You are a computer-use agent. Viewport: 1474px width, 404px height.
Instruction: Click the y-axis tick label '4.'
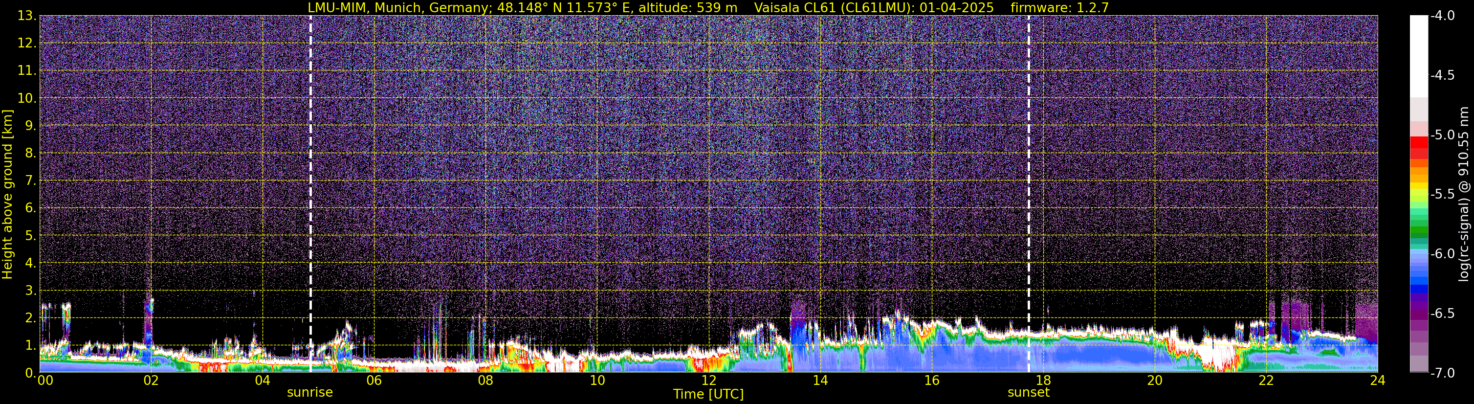(30, 263)
